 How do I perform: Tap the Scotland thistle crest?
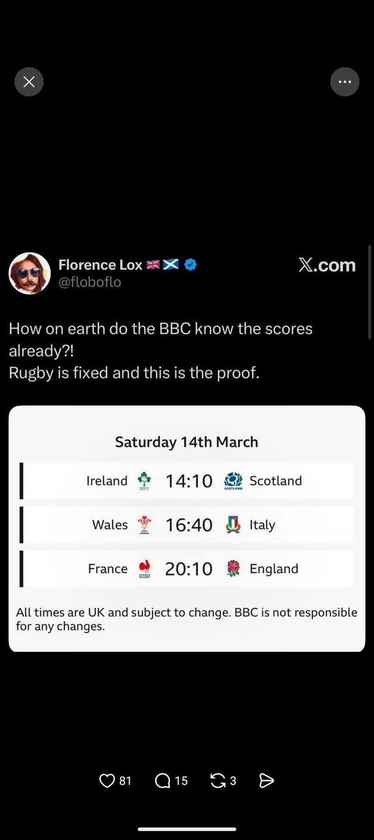[x=233, y=481]
